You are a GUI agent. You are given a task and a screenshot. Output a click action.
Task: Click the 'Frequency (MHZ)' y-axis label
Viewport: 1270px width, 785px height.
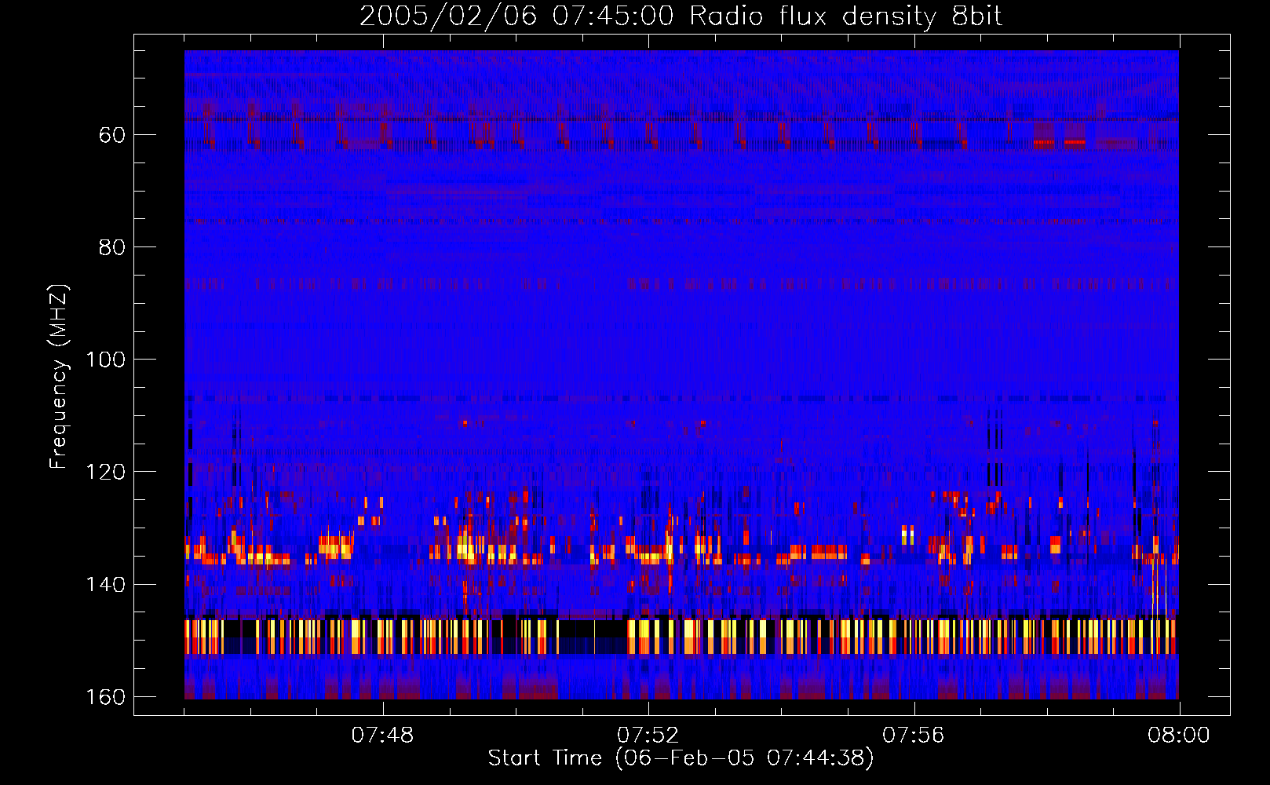click(x=59, y=377)
